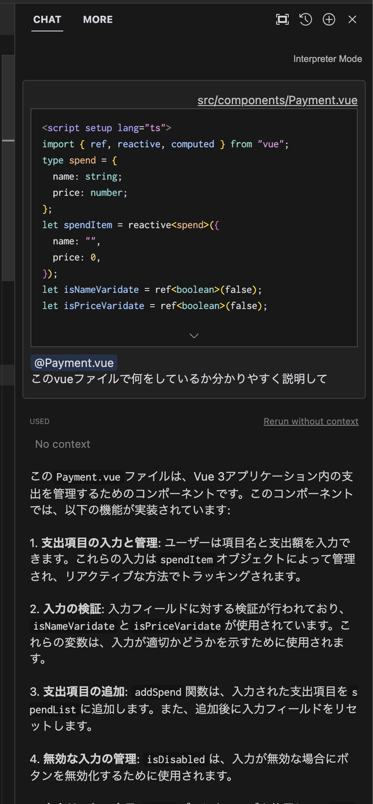373x804 pixels.
Task: Click the @Payment.vue mention chip
Action: coord(74,363)
